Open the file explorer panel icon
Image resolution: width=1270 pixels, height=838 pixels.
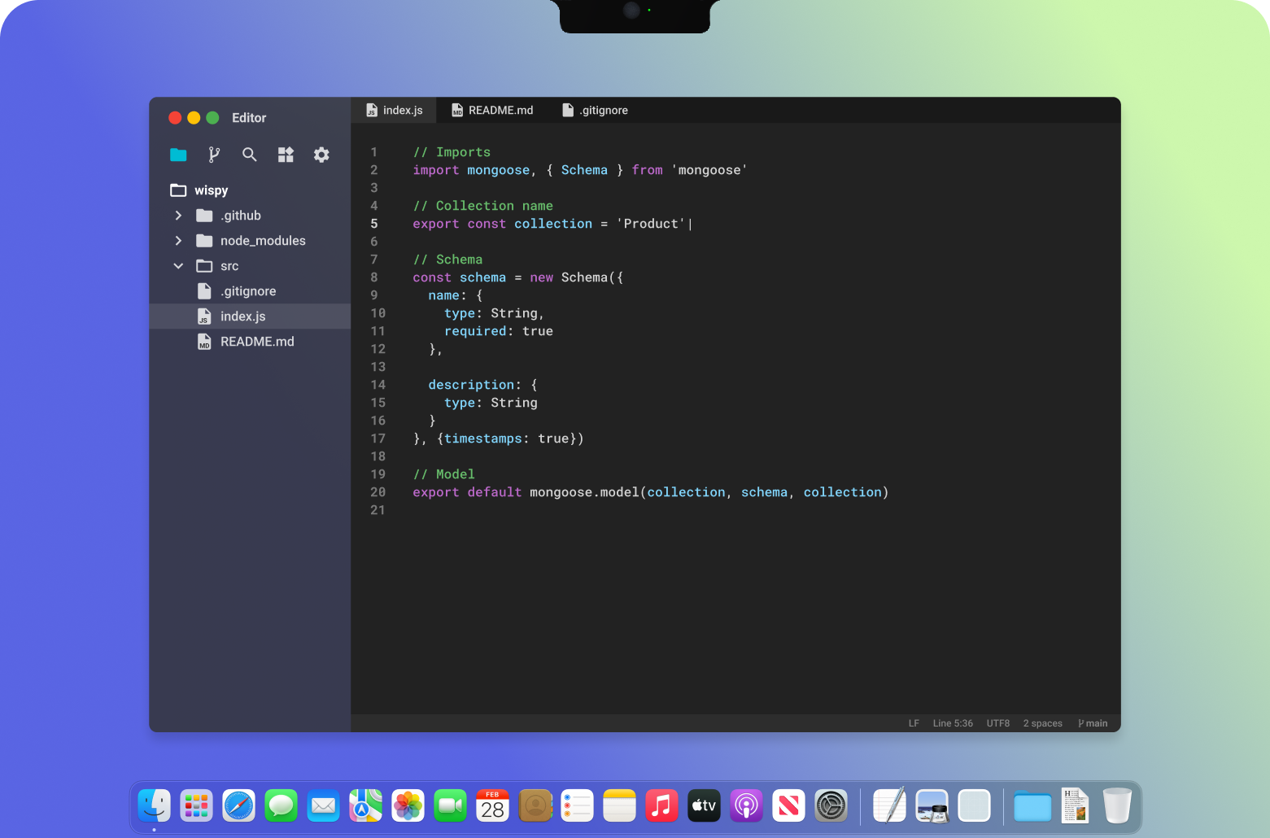point(178,155)
